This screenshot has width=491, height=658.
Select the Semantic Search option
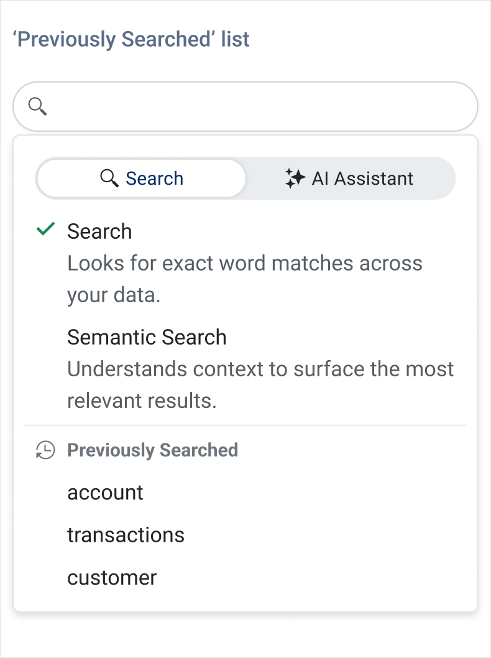tap(147, 337)
